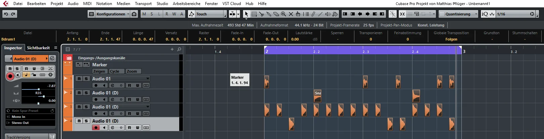Switch to Sichtbarkeit tab
Screen dimensions: 544x139
click(38, 48)
